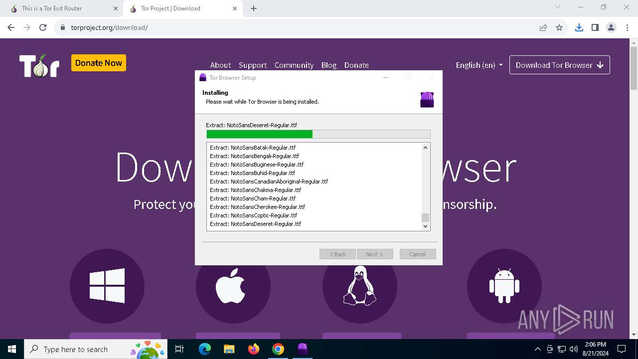The width and height of the screenshot is (638, 359).
Task: Click the install log scroll down arrow
Action: pyautogui.click(x=425, y=226)
